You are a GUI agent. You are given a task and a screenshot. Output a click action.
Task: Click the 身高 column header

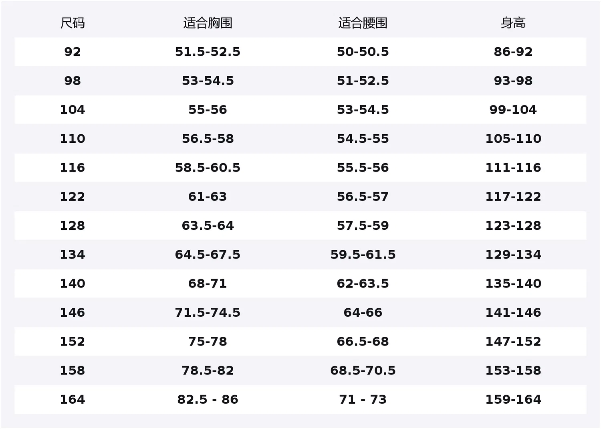click(513, 23)
